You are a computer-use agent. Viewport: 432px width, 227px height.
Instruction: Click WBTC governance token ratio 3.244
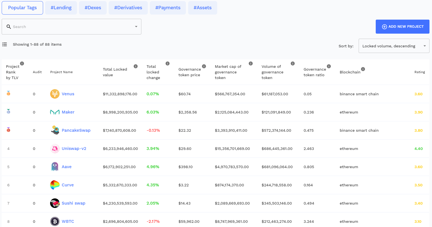coord(309,221)
